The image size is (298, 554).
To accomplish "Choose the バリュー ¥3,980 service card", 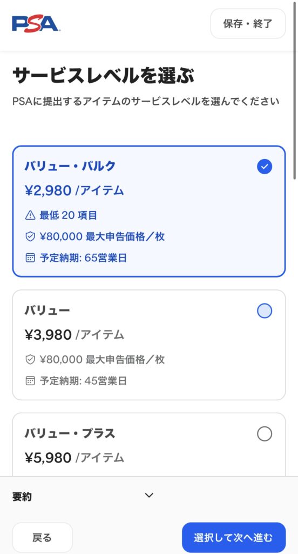I will (149, 345).
